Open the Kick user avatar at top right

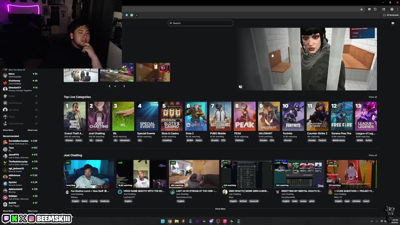click(x=393, y=23)
